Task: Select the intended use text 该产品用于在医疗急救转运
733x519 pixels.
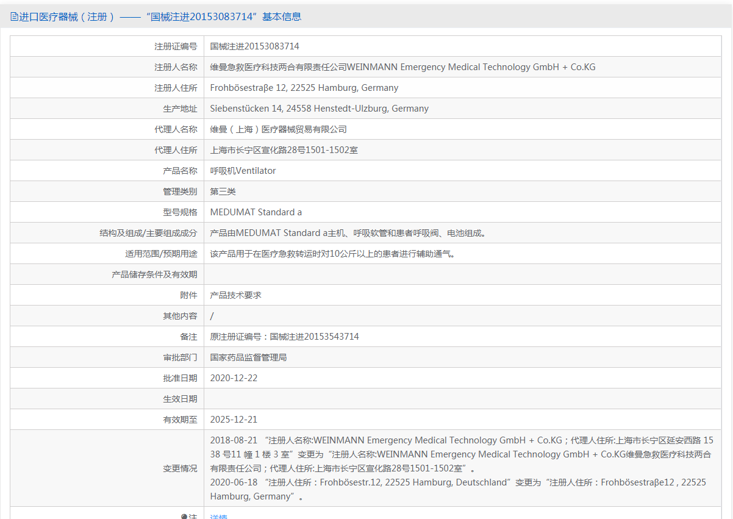Action: pos(332,254)
